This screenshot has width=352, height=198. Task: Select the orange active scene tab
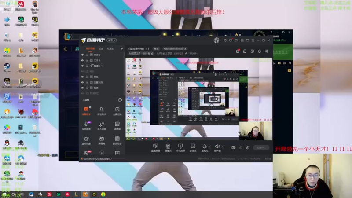point(90,48)
